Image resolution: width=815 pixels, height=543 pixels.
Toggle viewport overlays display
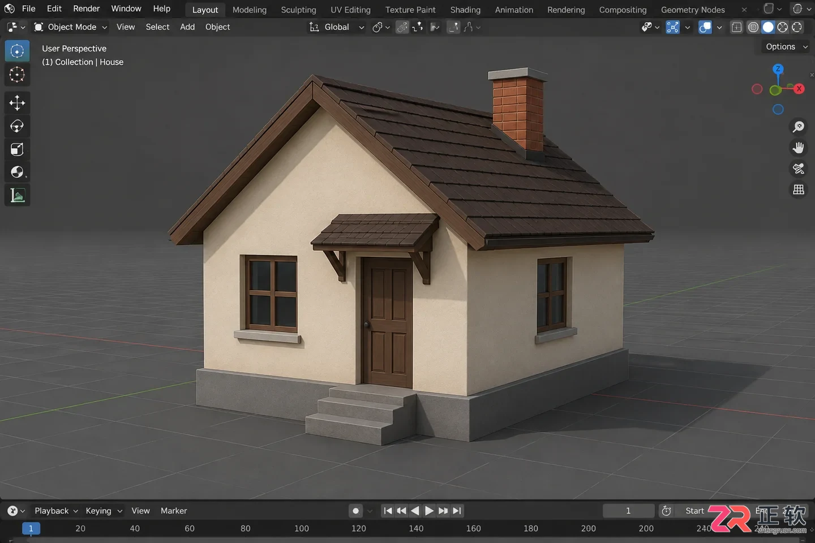[705, 27]
